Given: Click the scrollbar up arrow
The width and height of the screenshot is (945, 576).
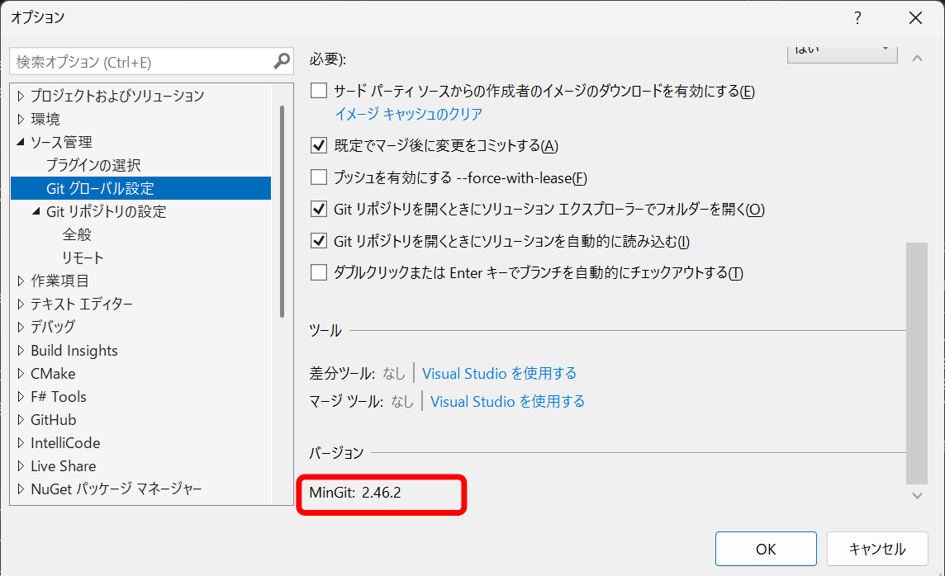Looking at the screenshot, I should 917,59.
